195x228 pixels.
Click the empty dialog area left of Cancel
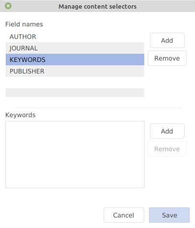point(53,215)
